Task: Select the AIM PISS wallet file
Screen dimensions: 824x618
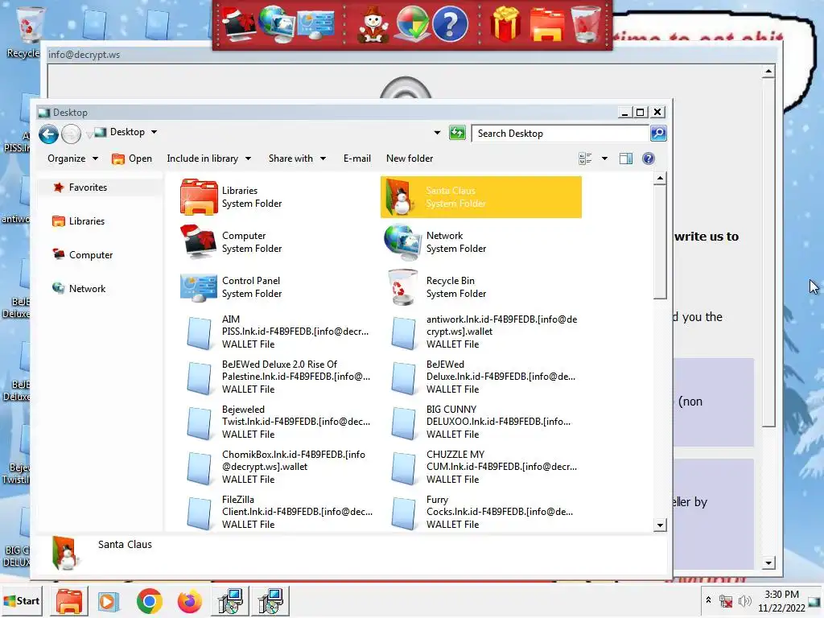Action: [277, 332]
